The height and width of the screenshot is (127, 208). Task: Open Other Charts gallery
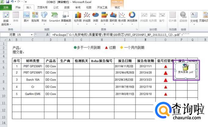(132, 18)
